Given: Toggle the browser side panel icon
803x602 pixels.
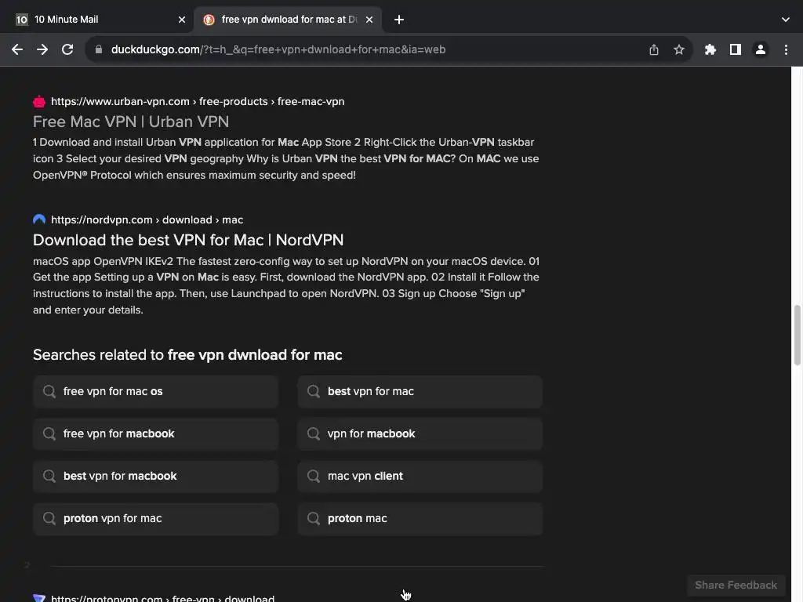Looking at the screenshot, I should coord(735,49).
